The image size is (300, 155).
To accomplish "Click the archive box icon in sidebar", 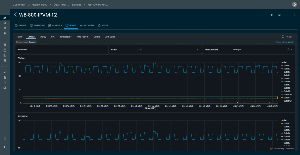I will tap(5, 45).
